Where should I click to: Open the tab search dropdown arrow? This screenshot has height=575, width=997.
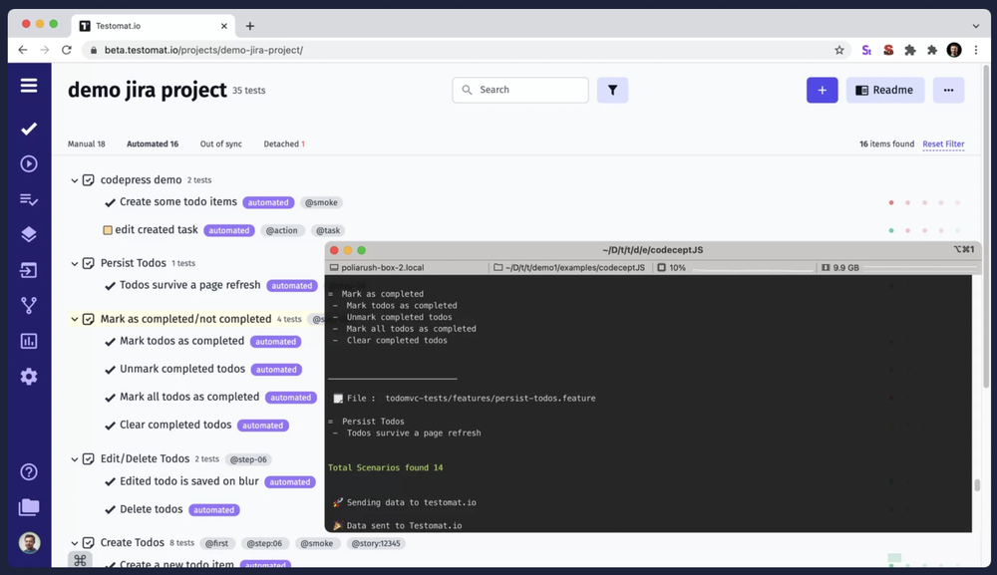pyautogui.click(x=976, y=26)
